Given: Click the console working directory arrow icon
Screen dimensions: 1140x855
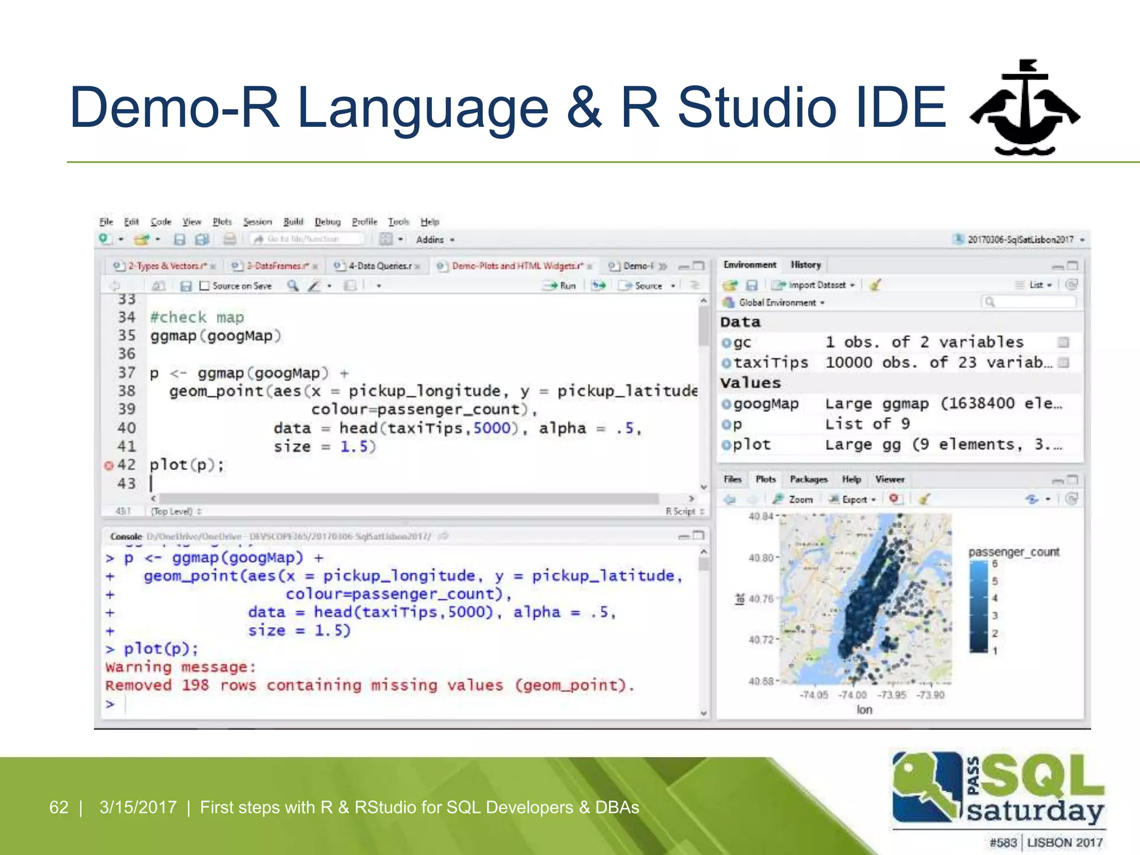Looking at the screenshot, I should [x=443, y=536].
